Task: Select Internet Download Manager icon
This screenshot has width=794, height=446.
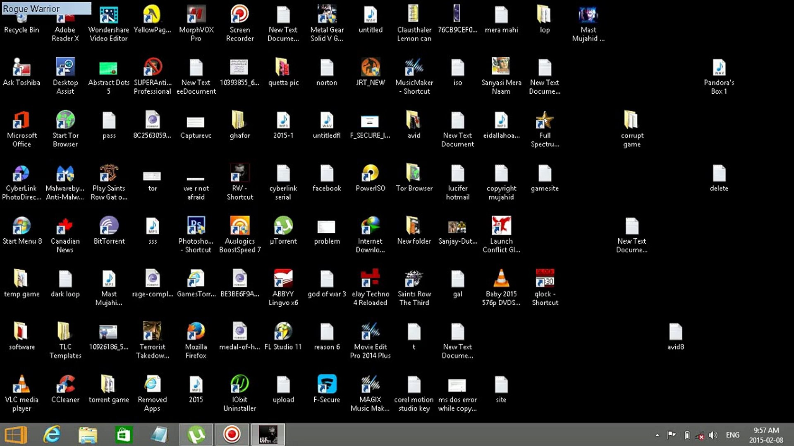Action: pyautogui.click(x=370, y=235)
